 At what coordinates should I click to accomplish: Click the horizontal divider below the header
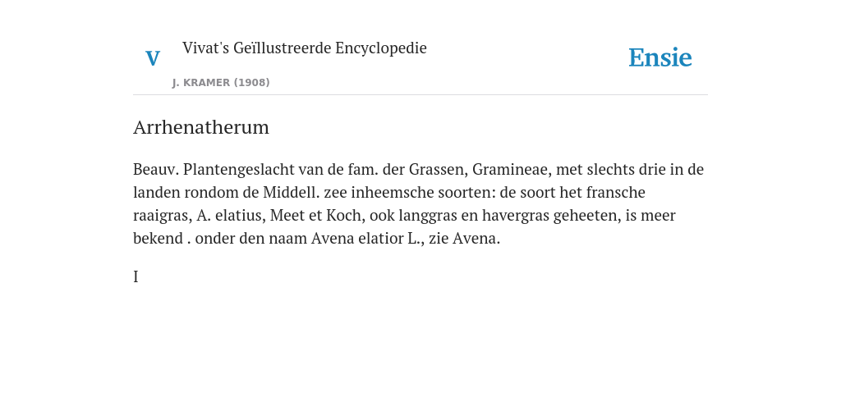pos(420,95)
